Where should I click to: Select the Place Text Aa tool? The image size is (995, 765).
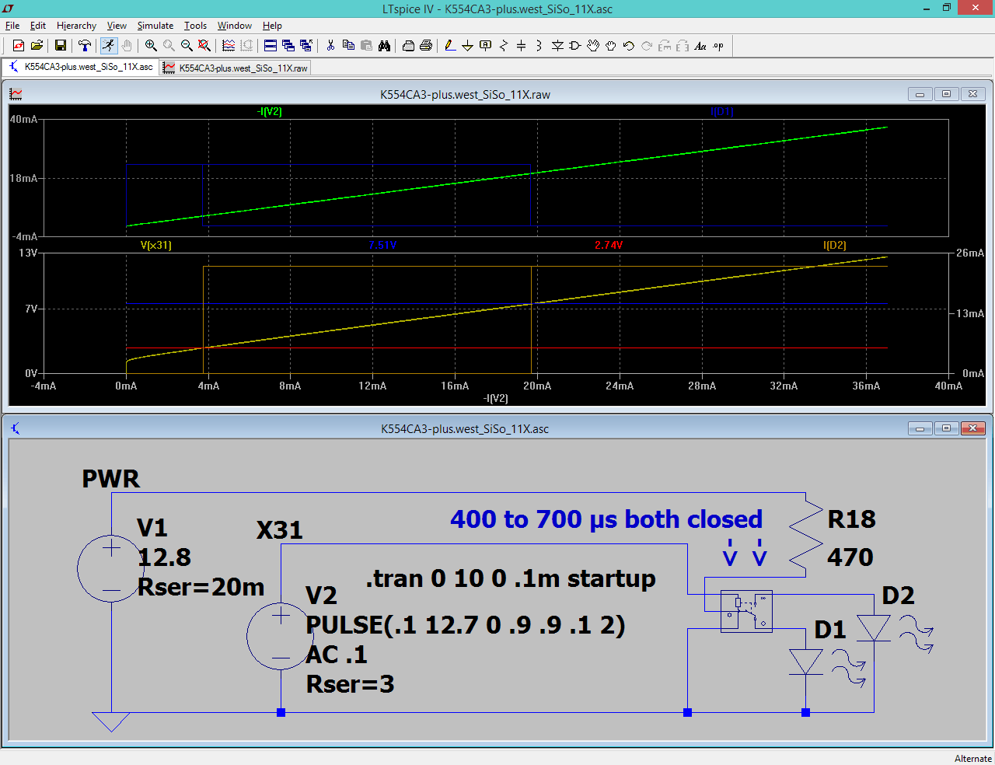click(x=700, y=46)
